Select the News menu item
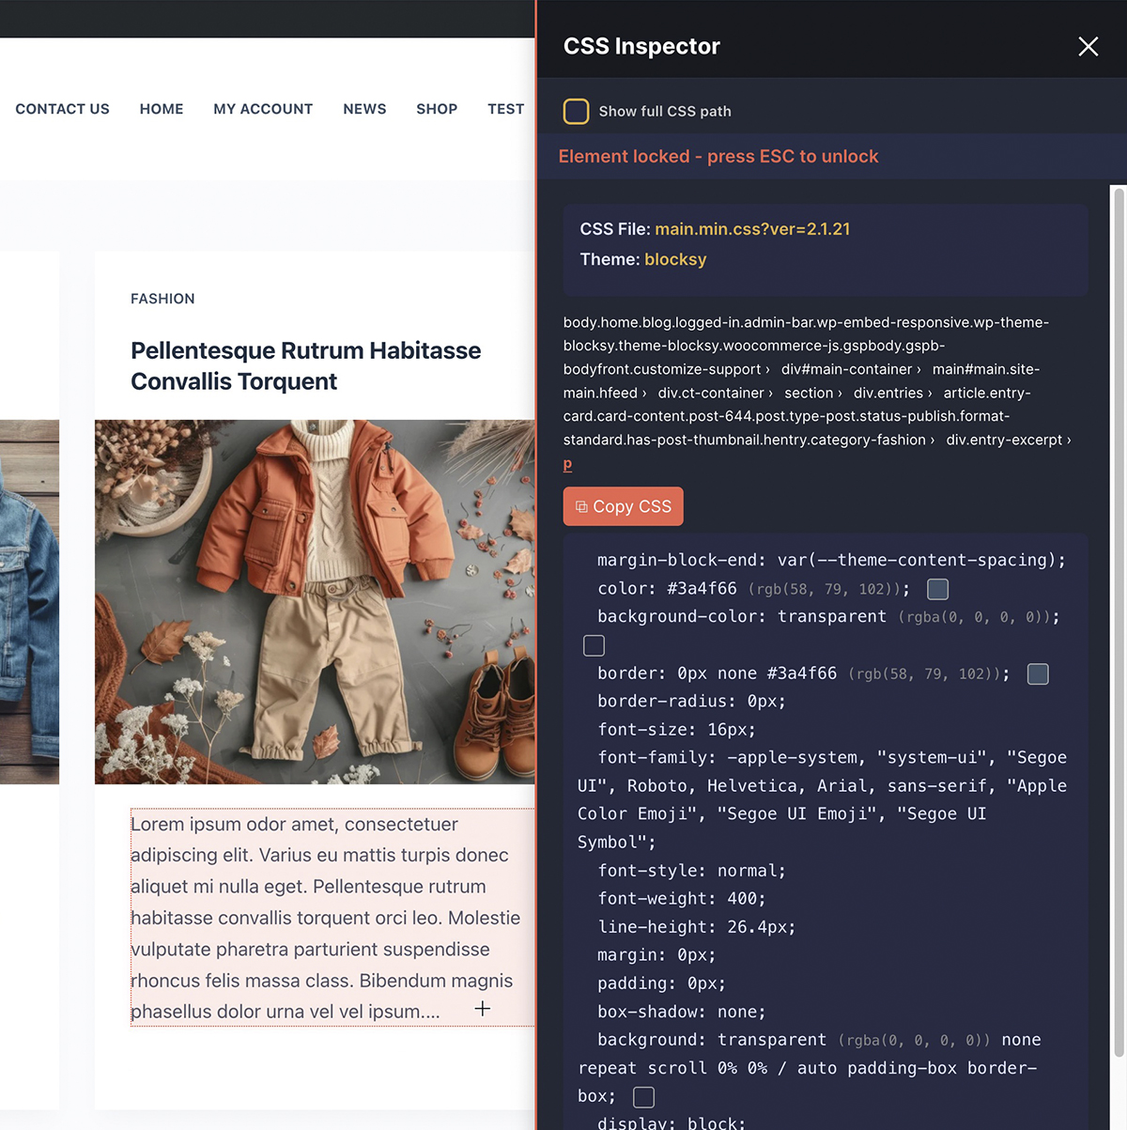Image resolution: width=1127 pixels, height=1130 pixels. click(x=364, y=109)
